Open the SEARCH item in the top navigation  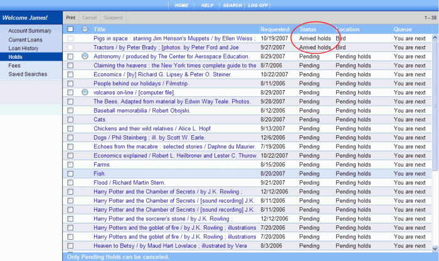[232, 5]
